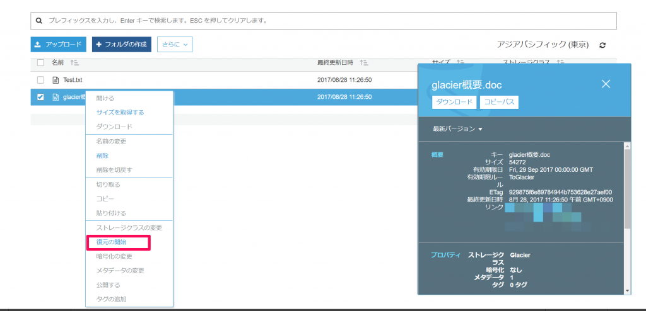Image resolution: width=646 pixels, height=311 pixels.
Task: Select ダウンロード in the context menu
Action: pos(114,127)
